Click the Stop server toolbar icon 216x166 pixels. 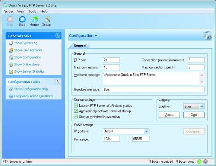point(22,19)
